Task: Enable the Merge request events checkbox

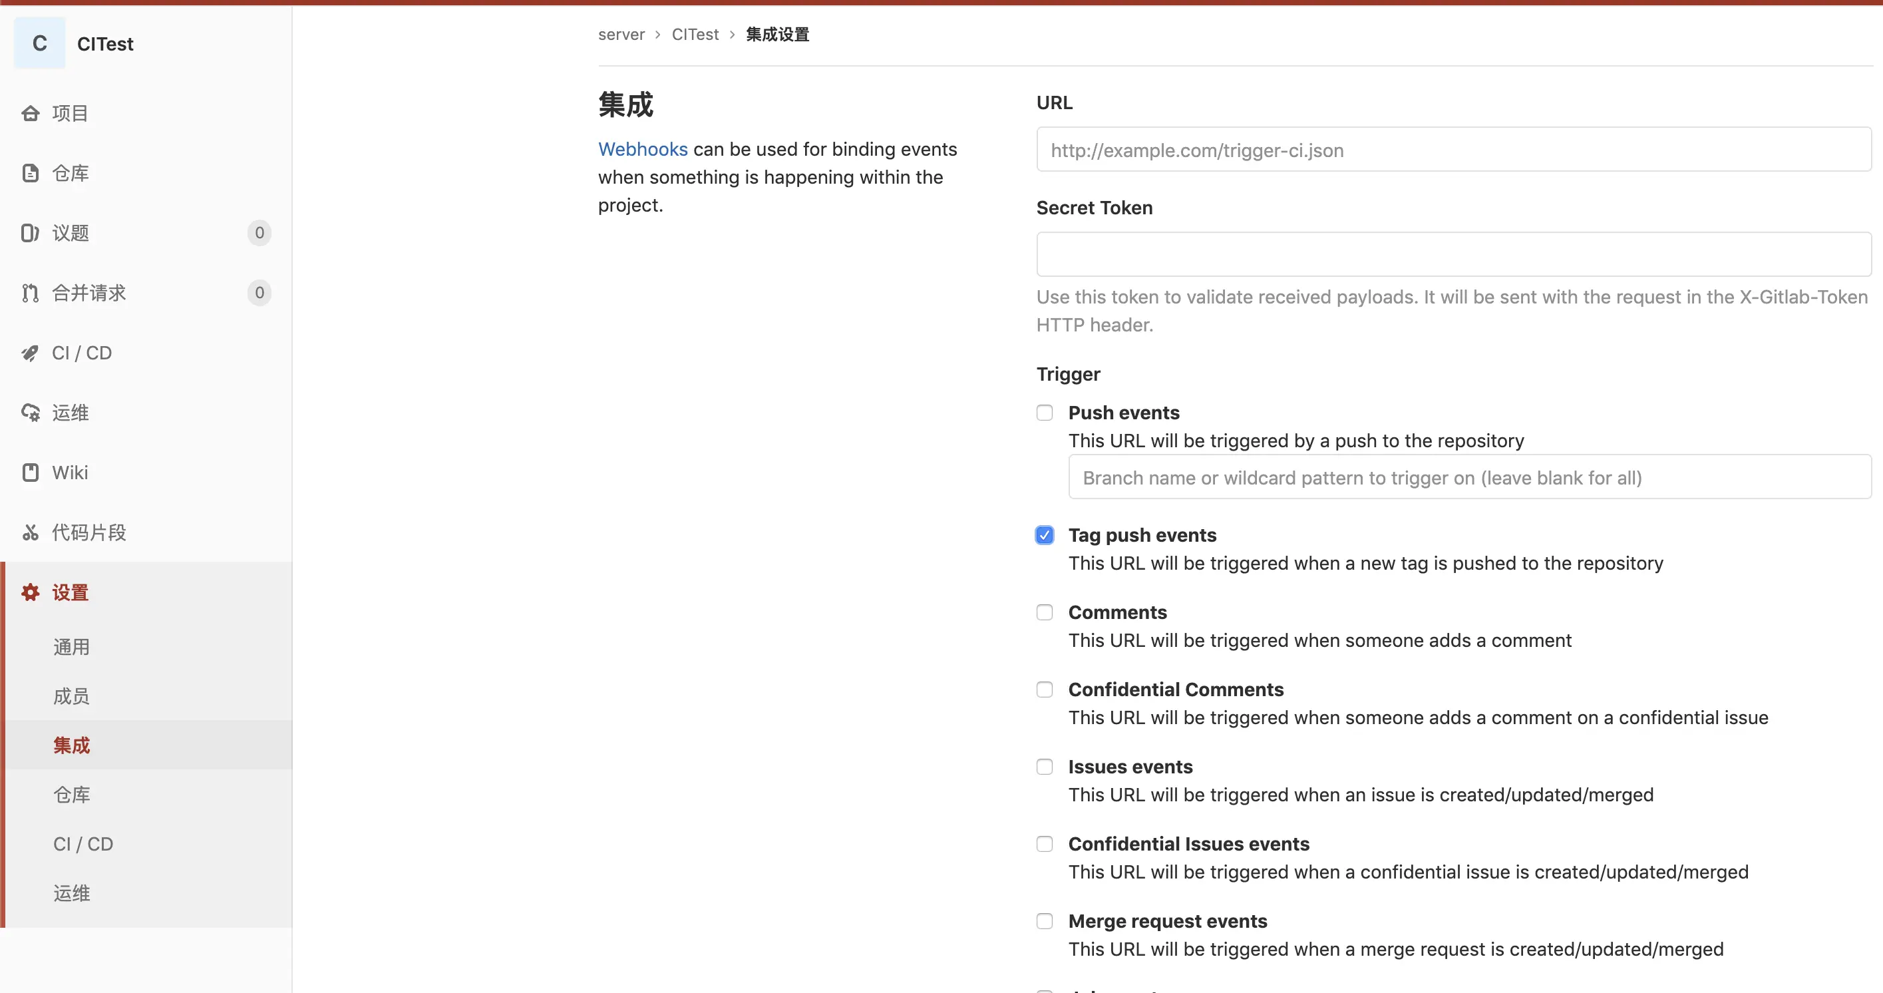Action: 1045,921
